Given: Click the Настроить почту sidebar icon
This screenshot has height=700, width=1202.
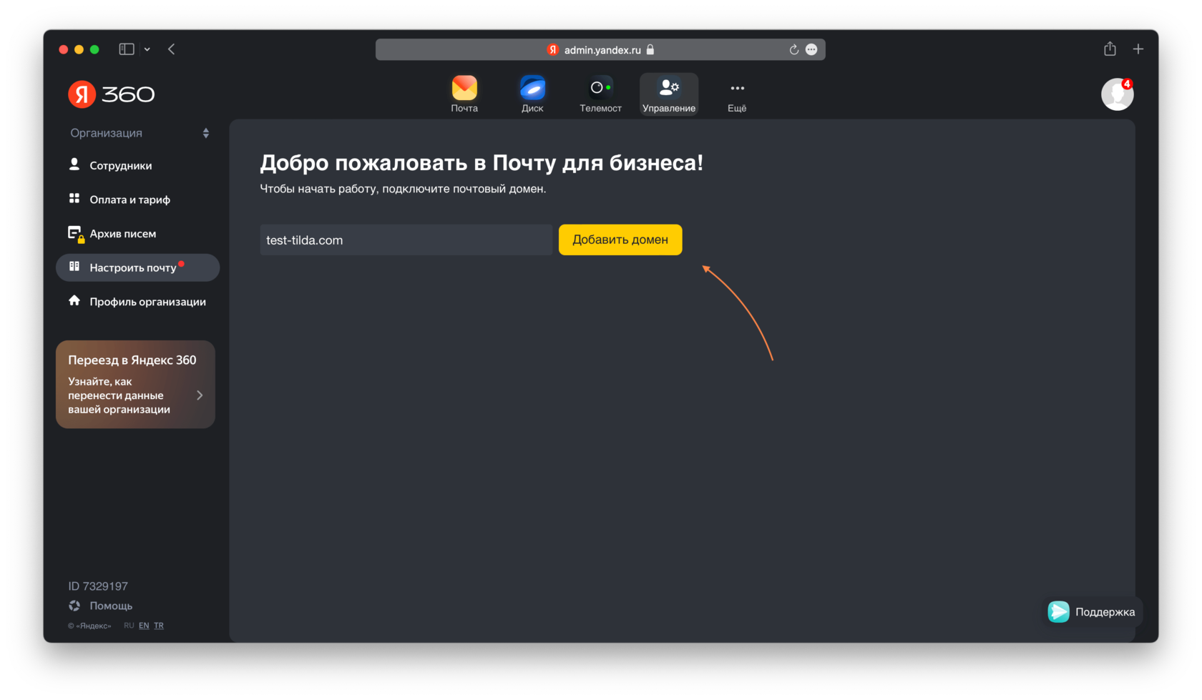Looking at the screenshot, I should point(74,266).
